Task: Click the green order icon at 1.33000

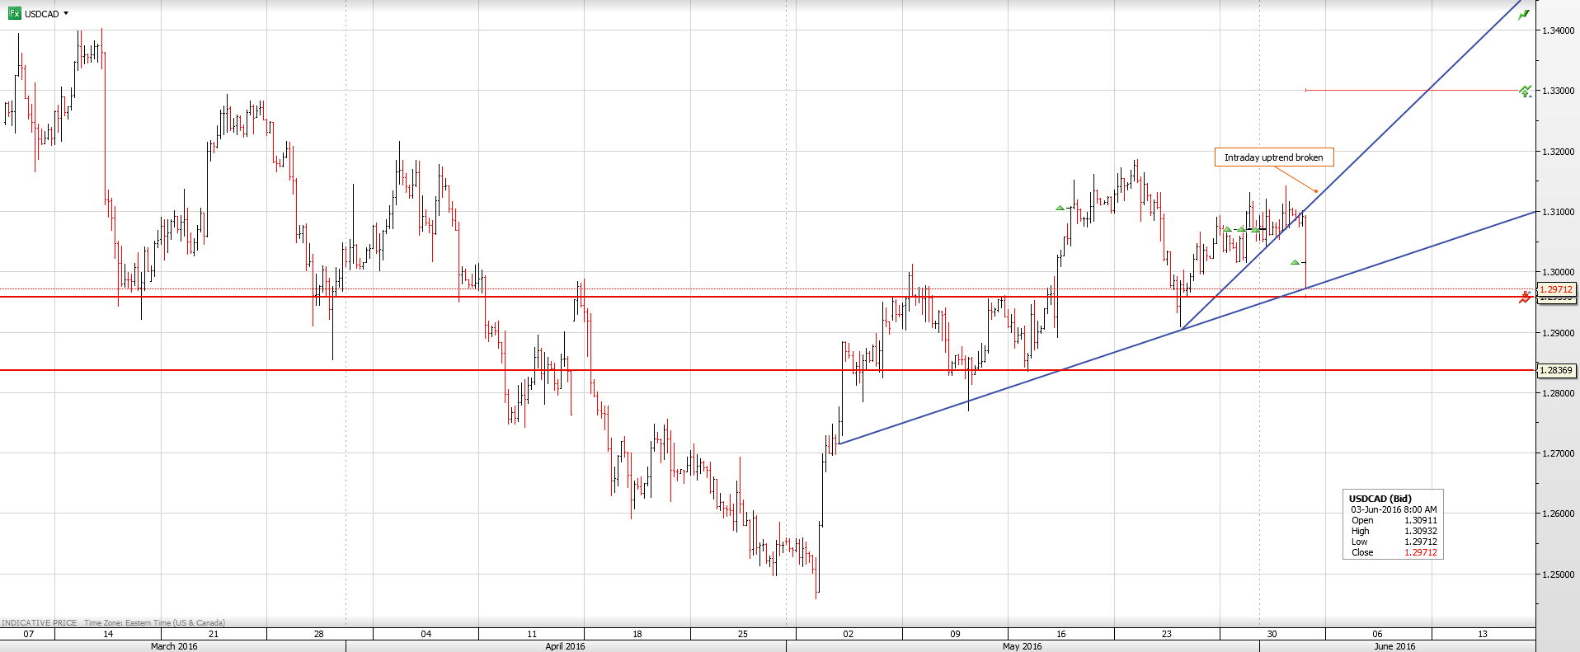Action: pos(1525,91)
